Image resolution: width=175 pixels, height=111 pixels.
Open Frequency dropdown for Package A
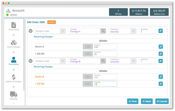(x=134, y=31)
